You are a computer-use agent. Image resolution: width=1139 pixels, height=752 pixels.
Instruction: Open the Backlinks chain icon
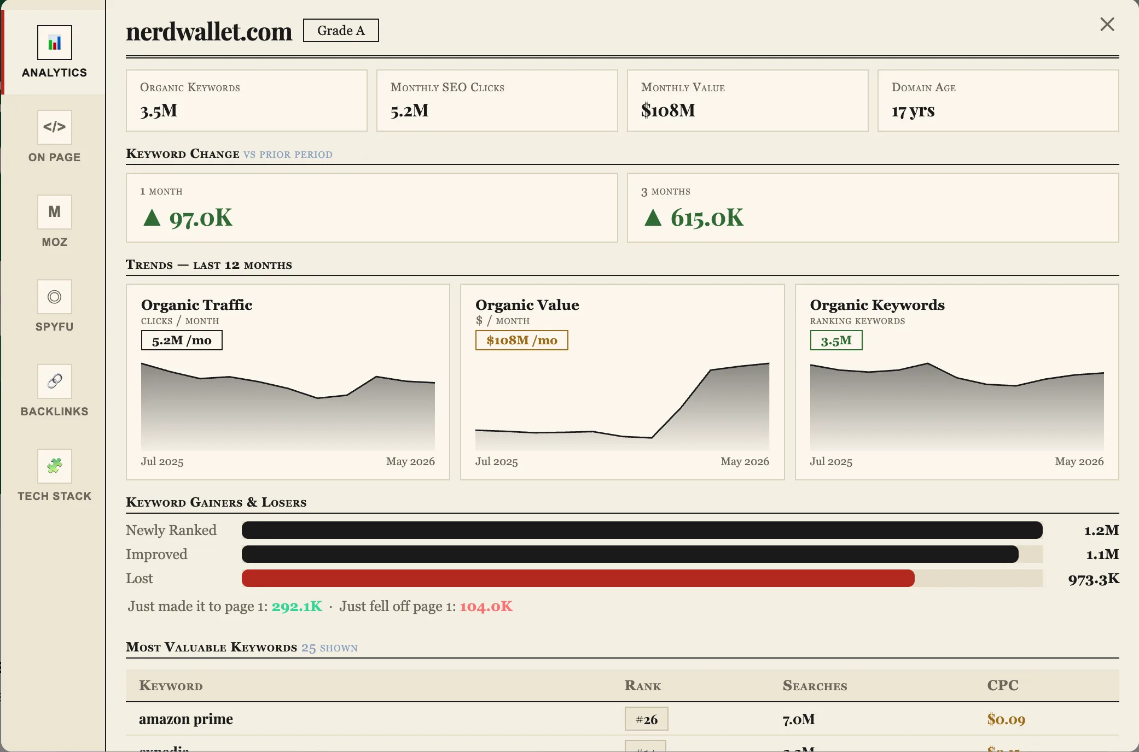55,381
